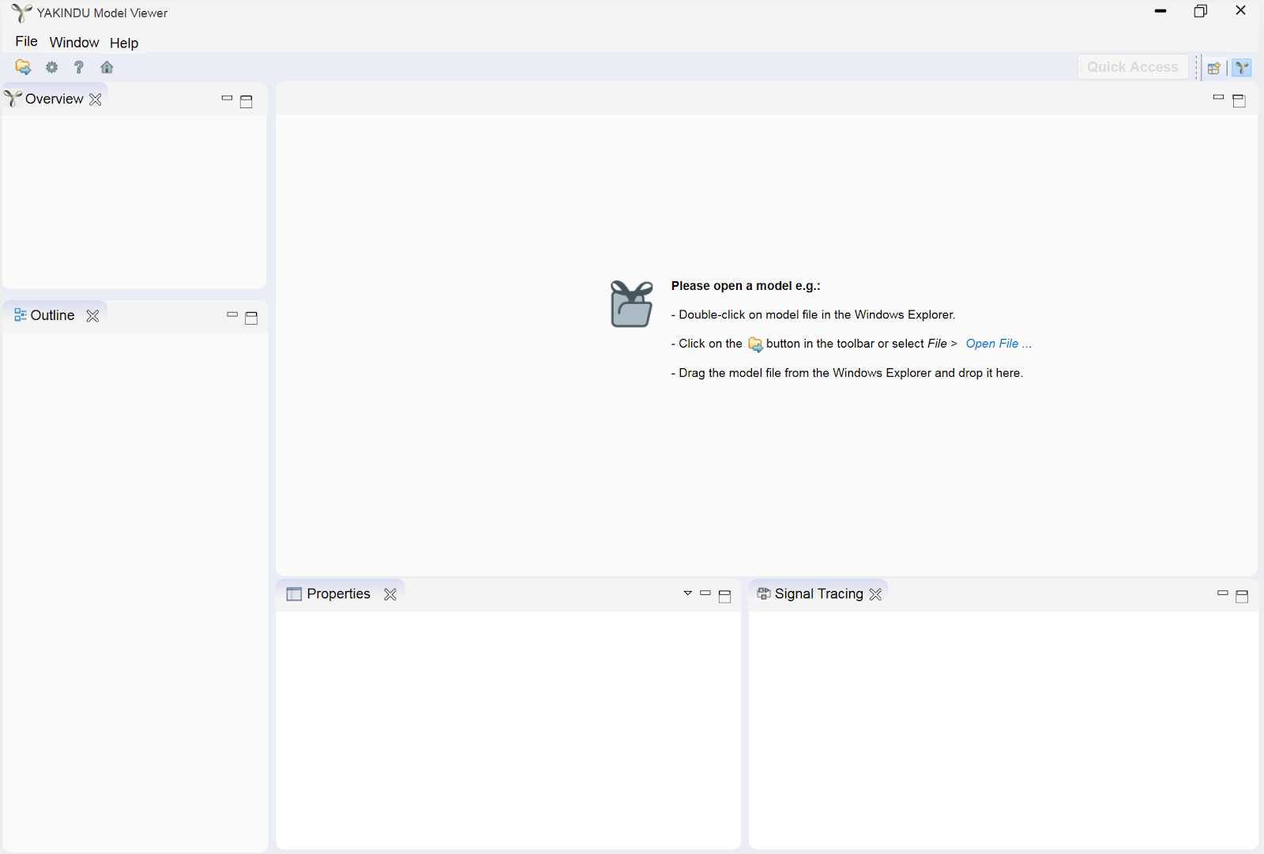The image size is (1264, 854).
Task: Click the Home toolbar icon
Action: (107, 67)
